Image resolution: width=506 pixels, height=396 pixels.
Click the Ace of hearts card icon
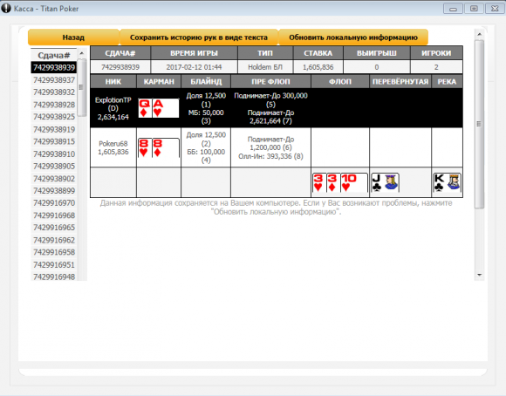click(x=166, y=108)
